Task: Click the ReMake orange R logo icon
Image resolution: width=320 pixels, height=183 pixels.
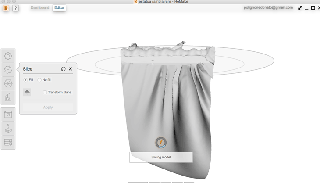Action: pos(6,8)
